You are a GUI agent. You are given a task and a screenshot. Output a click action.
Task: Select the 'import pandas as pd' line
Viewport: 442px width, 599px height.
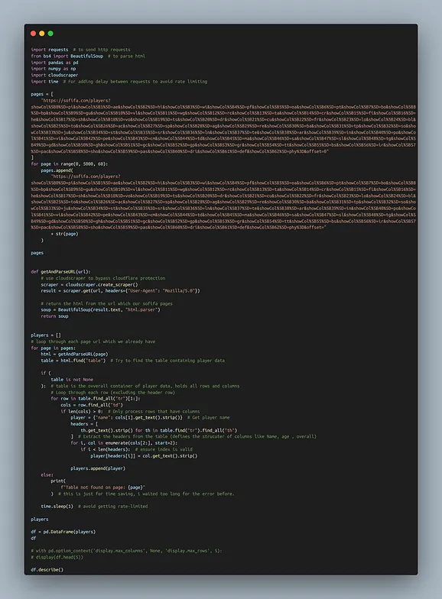tap(55, 63)
